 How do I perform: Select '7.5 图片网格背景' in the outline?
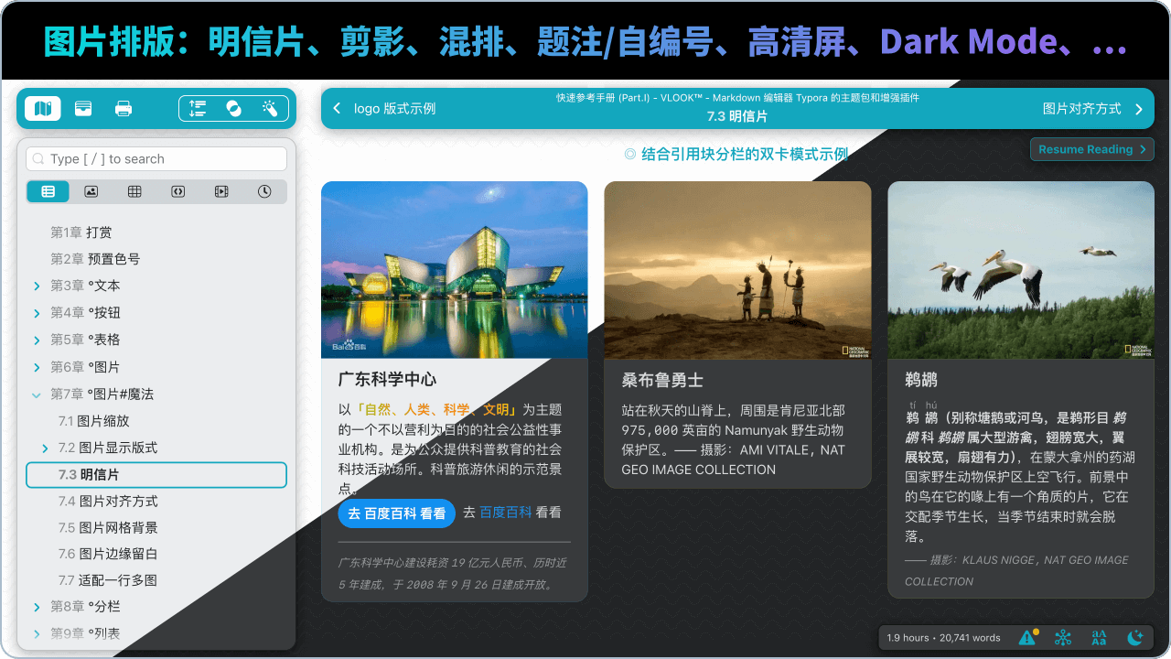tap(108, 528)
